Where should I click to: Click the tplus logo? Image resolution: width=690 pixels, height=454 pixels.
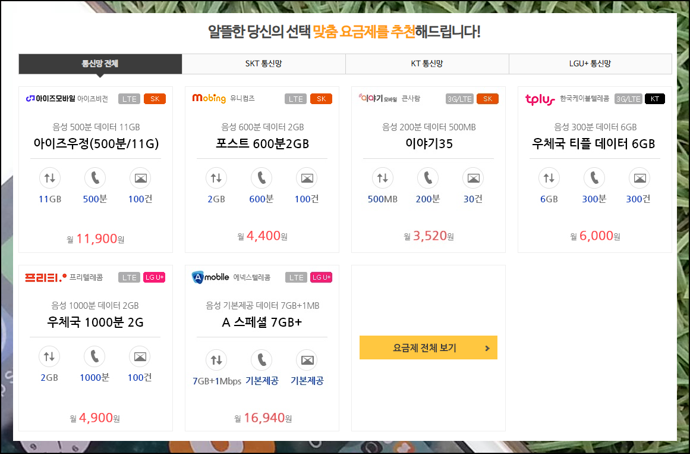(540, 99)
